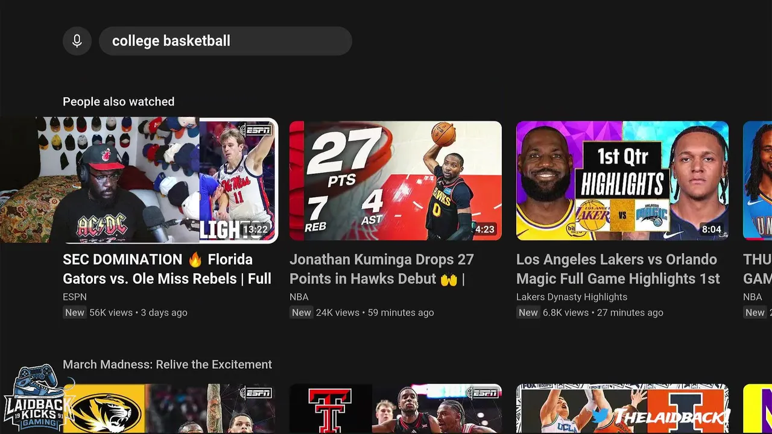Select the 13:22 duration badge
The image size is (772, 434).
[255, 230]
